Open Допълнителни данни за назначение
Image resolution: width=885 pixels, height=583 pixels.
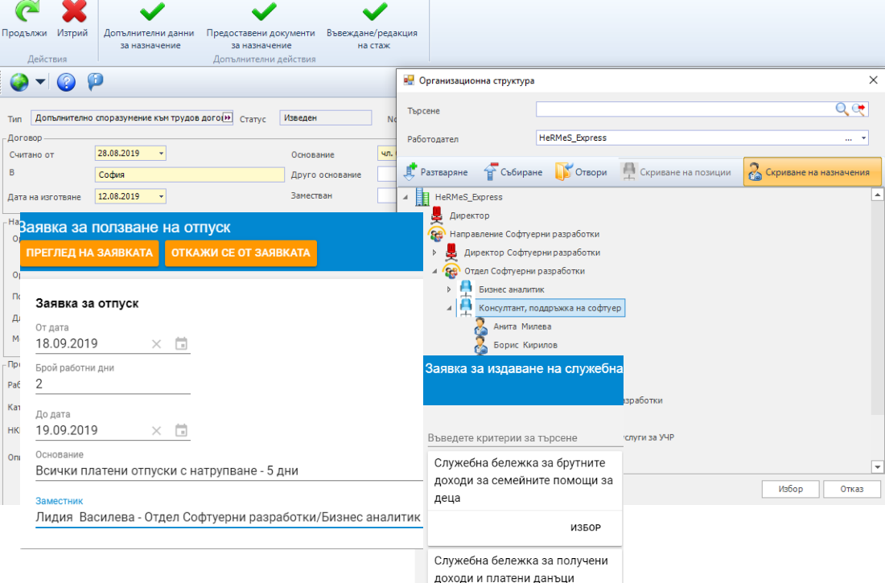pos(150,26)
